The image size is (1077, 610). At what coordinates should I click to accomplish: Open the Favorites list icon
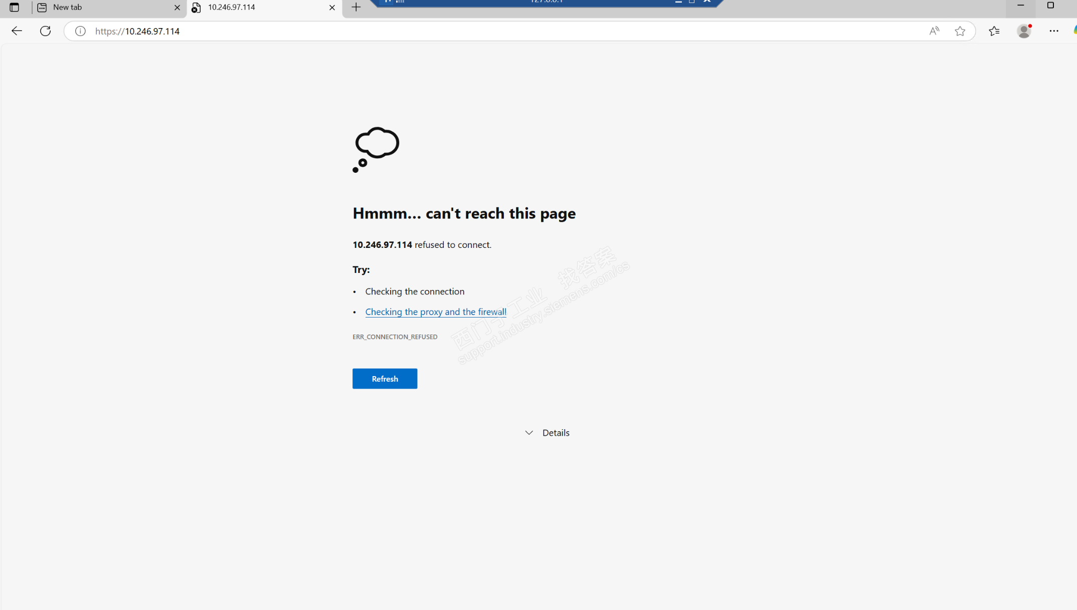click(994, 31)
